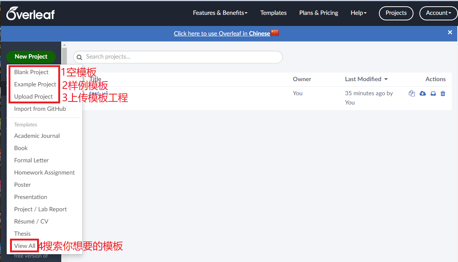
Task: Dismiss the Chinese language banner
Action: point(450,33)
